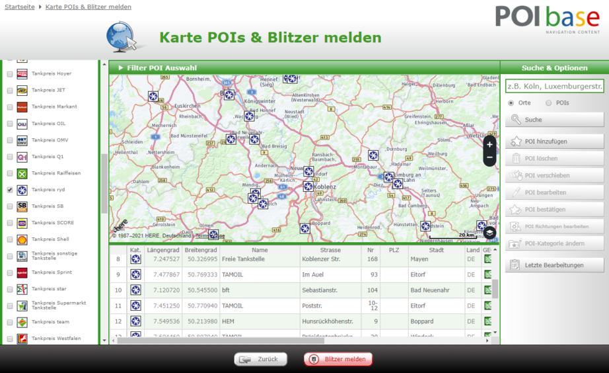This screenshot has height=373, width=609.
Task: Sort table by Name column header
Action: 260,251
